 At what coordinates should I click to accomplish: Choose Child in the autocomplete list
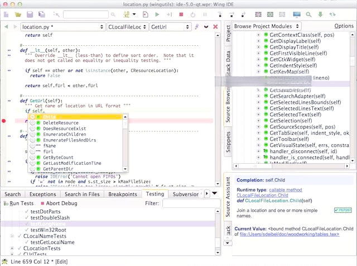(x=75, y=117)
